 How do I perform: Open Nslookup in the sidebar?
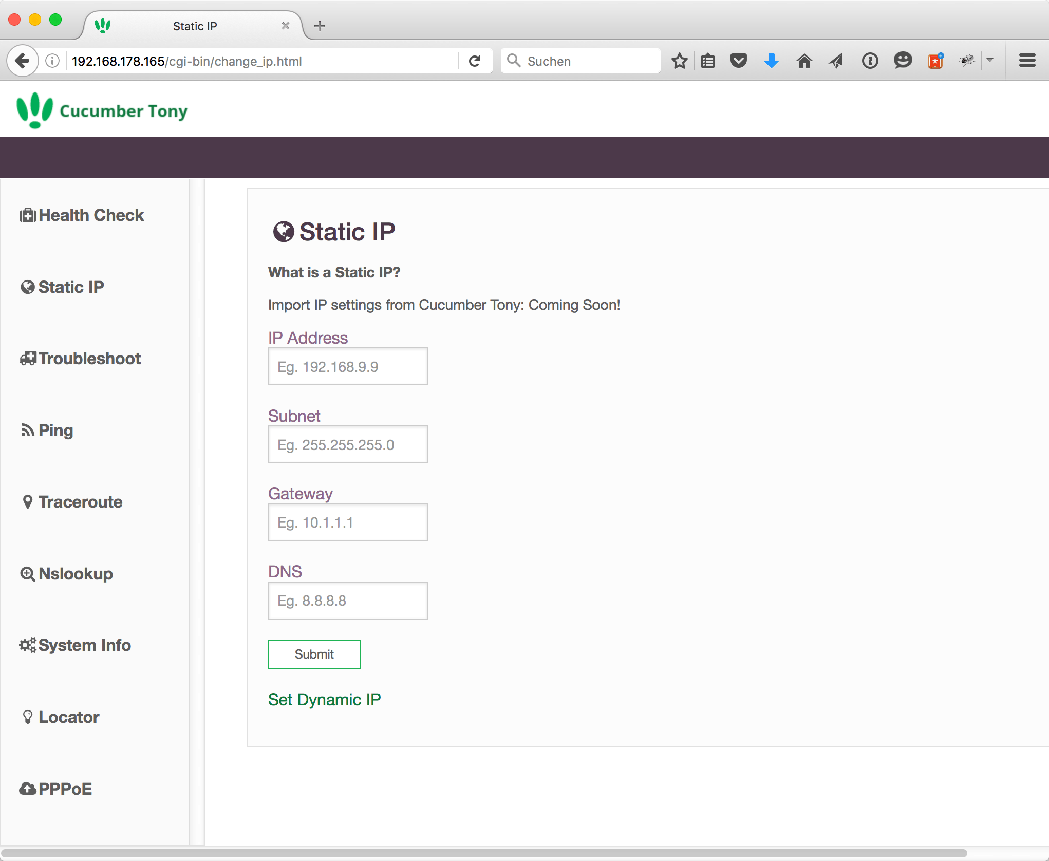tap(66, 574)
